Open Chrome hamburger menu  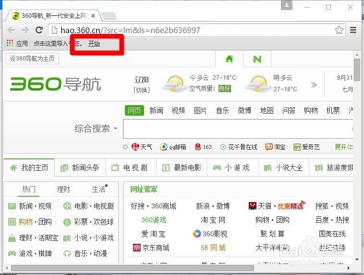pyautogui.click(x=353, y=30)
